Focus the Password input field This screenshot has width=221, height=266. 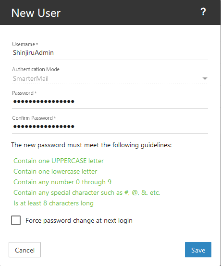[110, 101]
